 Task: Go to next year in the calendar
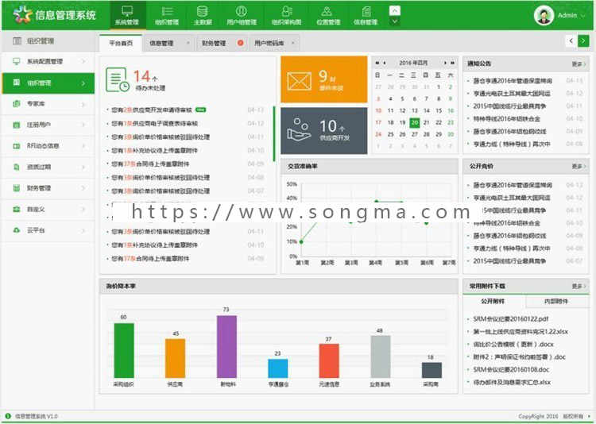[x=452, y=63]
